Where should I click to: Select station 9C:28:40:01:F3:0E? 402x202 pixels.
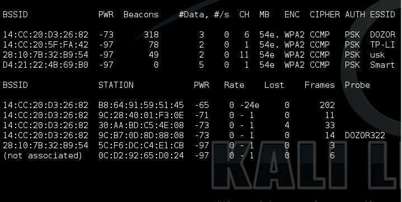point(141,115)
